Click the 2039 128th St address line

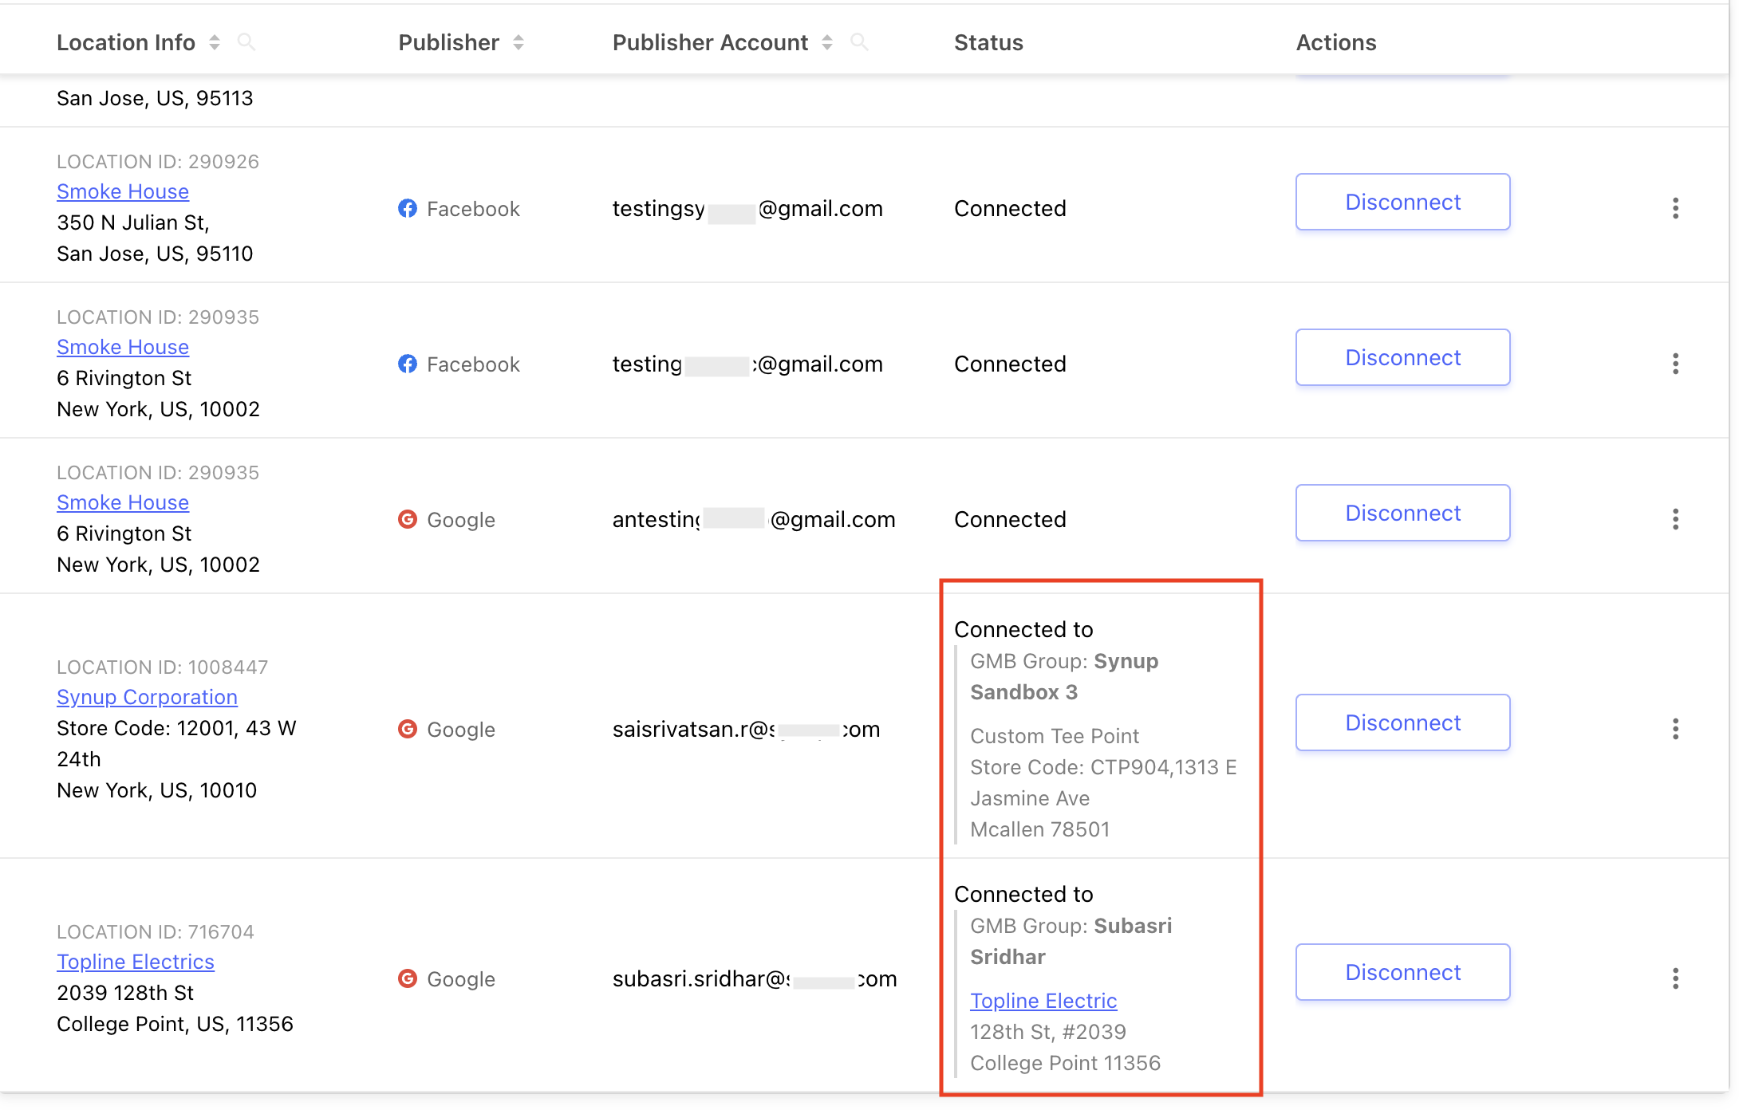click(x=125, y=993)
